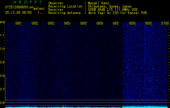
Task: Click the 0657 time marker
Action: (116, 23)
